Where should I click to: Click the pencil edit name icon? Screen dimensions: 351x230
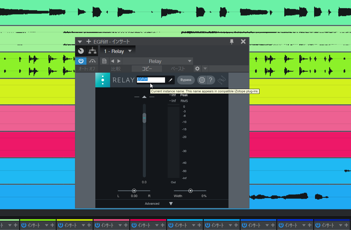click(x=170, y=80)
